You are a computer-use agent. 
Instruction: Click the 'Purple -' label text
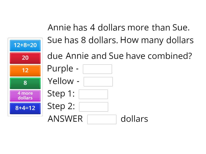(63, 69)
